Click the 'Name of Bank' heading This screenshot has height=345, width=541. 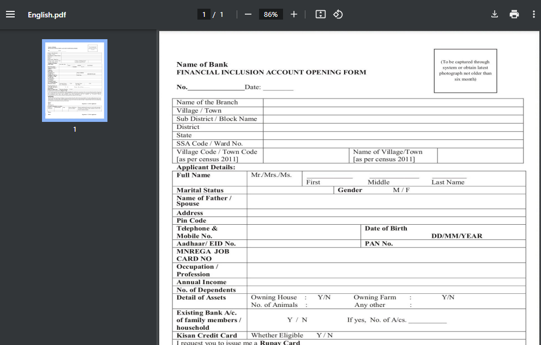pos(202,64)
